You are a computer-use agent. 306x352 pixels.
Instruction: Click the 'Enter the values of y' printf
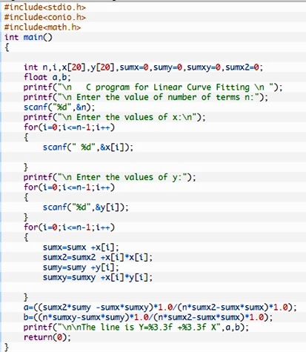tap(110, 177)
